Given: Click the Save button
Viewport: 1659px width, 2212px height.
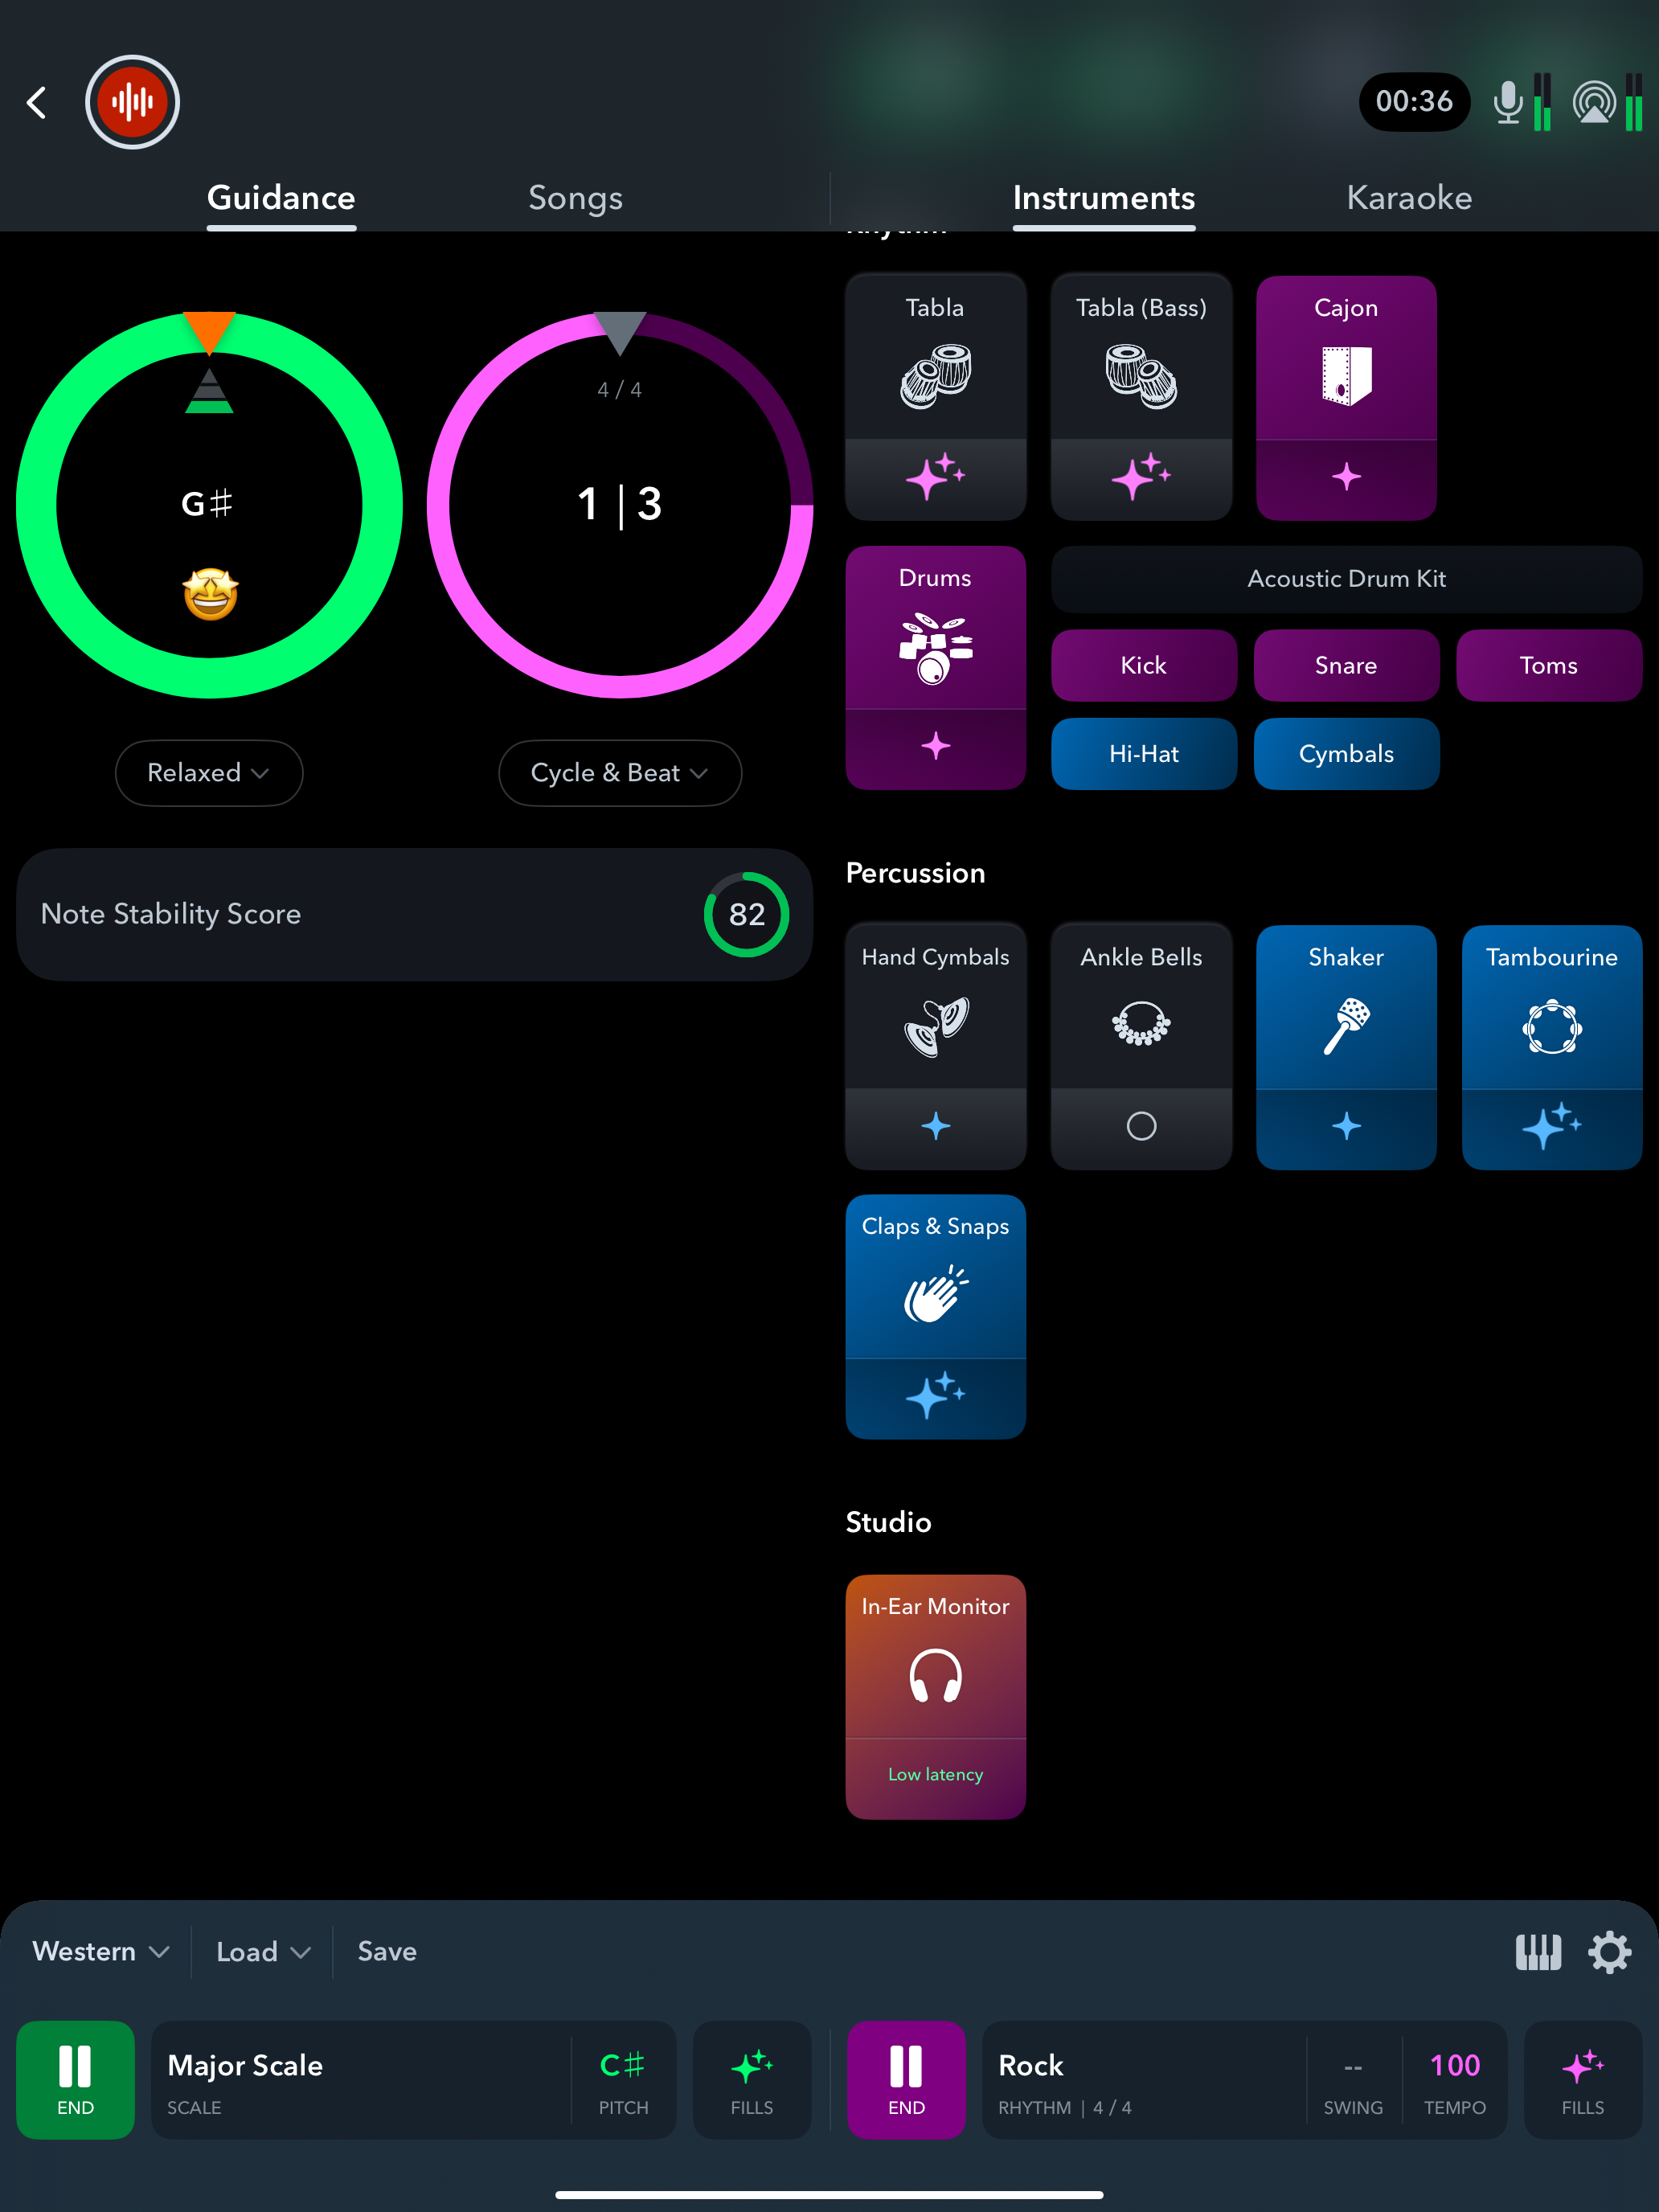Looking at the screenshot, I should (x=387, y=1951).
